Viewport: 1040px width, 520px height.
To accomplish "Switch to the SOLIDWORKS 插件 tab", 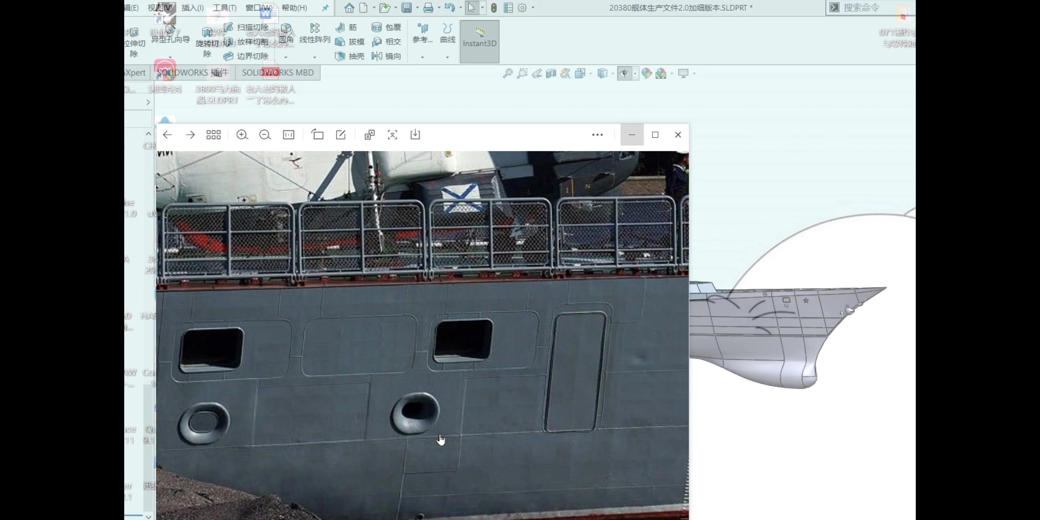I will click(x=193, y=73).
